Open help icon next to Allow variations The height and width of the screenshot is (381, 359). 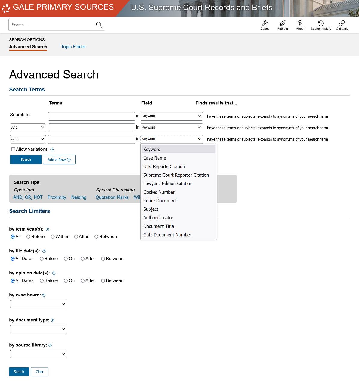pos(52,150)
